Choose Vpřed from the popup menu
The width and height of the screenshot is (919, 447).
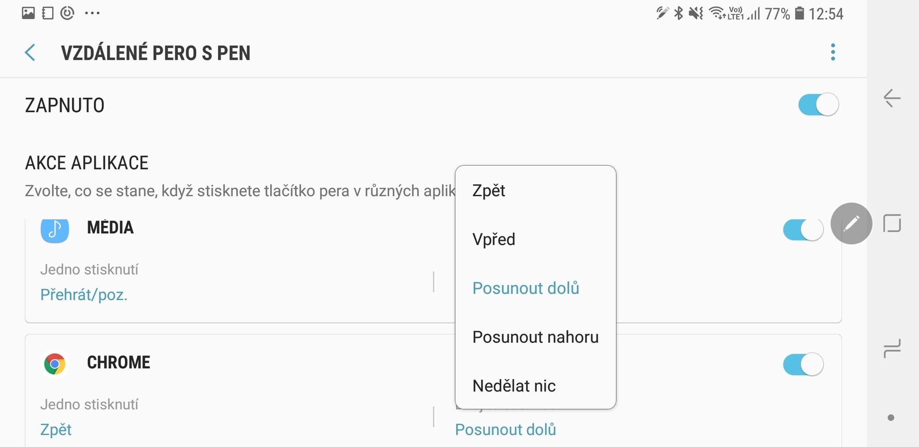[x=493, y=239]
